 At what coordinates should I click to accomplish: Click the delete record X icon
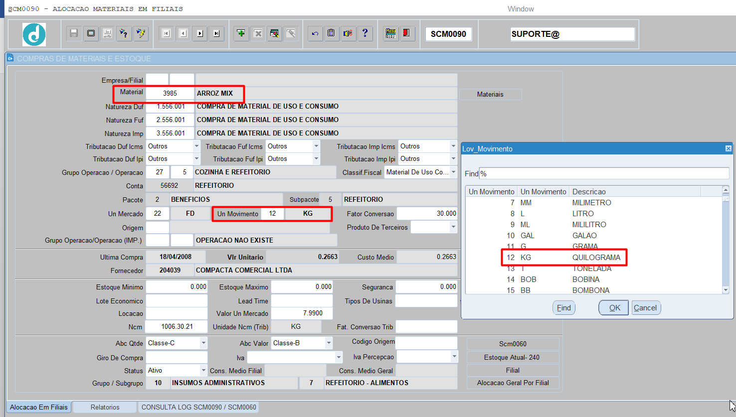point(258,33)
